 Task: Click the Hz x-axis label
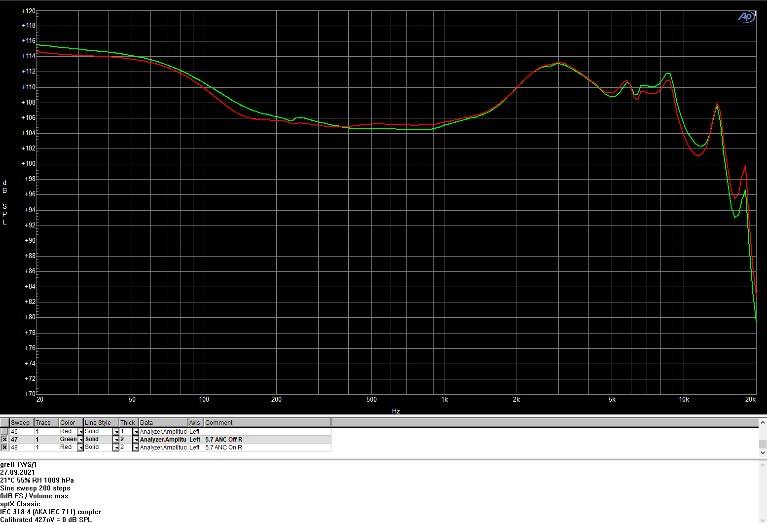396,411
